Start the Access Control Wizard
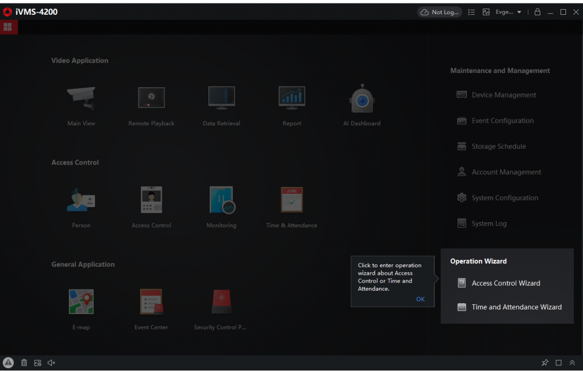The height and width of the screenshot is (371, 583). click(x=506, y=283)
